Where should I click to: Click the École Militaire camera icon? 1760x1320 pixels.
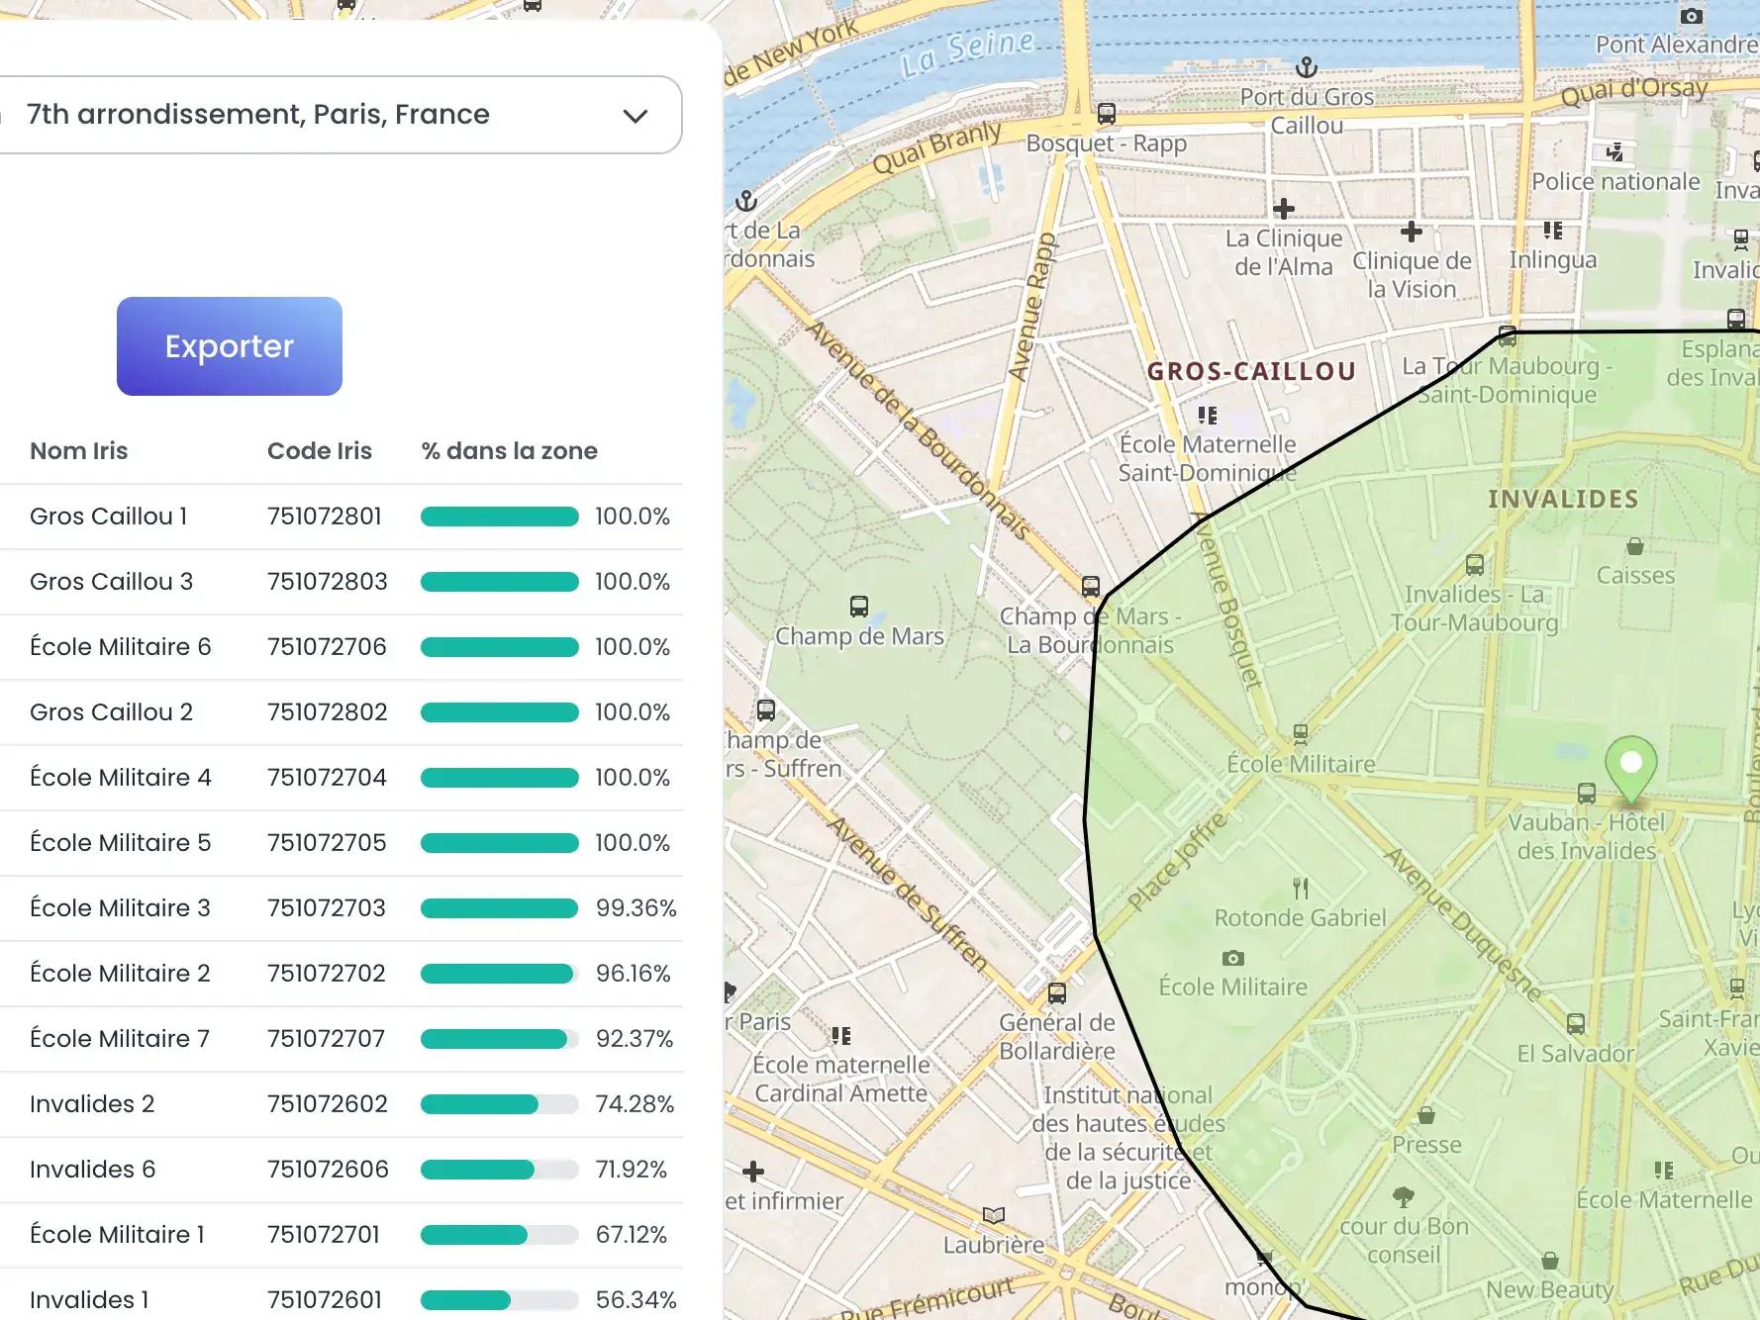click(x=1232, y=958)
